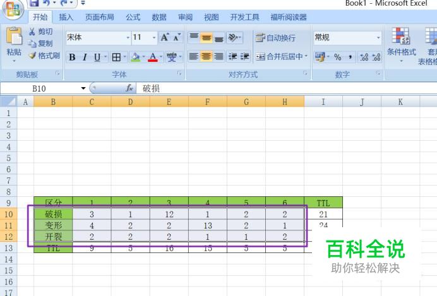Viewport: 437px width, 296px height.
Task: Open number format 常规 dropdown
Action: tap(378, 37)
